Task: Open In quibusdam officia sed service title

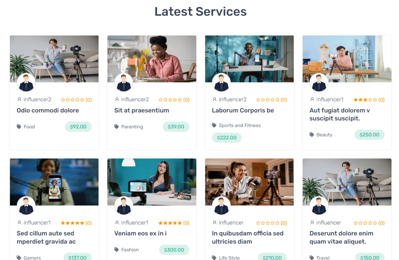Action: point(248,237)
